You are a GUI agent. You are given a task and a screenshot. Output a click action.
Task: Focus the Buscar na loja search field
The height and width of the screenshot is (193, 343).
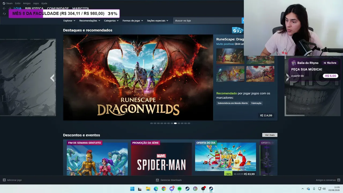[x=207, y=21]
